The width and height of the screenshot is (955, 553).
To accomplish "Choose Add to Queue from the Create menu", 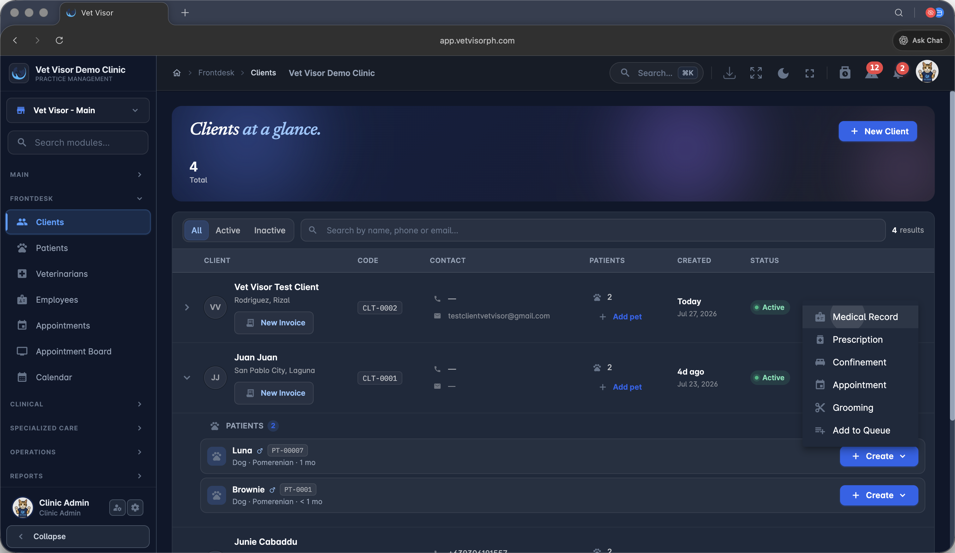I will point(860,430).
